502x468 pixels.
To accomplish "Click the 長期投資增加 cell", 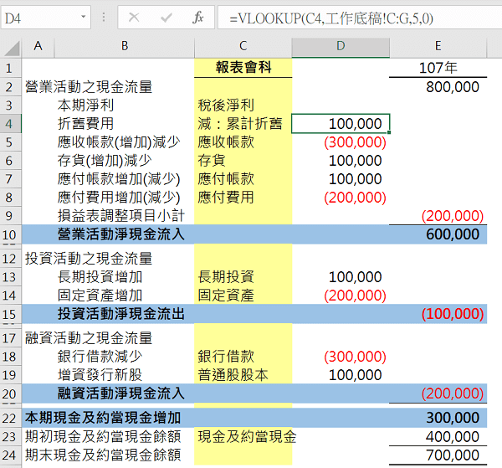I will pos(124,277).
